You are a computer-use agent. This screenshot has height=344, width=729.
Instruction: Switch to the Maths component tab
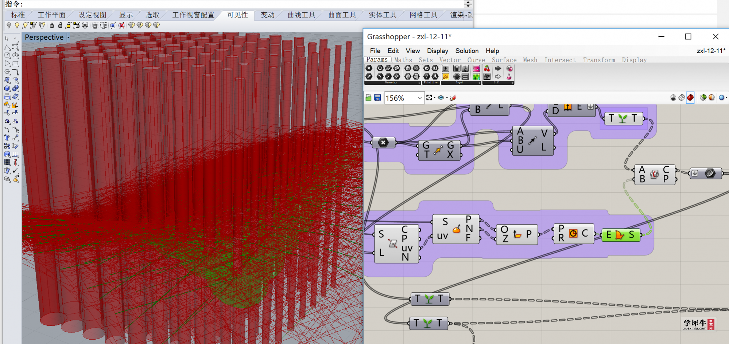point(403,60)
